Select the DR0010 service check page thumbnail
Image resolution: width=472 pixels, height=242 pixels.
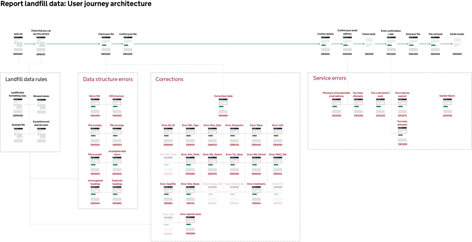click(x=41, y=44)
